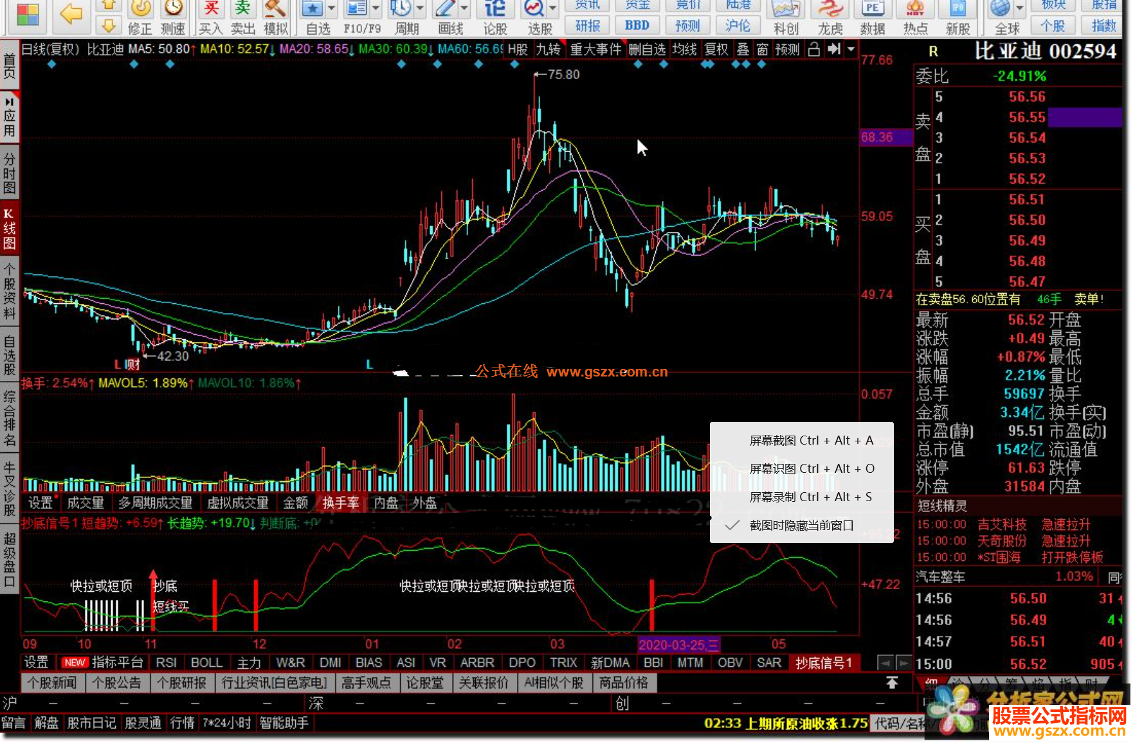This screenshot has height=744, width=1135.
Task: Select the 抄底信号1 indicator tab
Action: [824, 663]
